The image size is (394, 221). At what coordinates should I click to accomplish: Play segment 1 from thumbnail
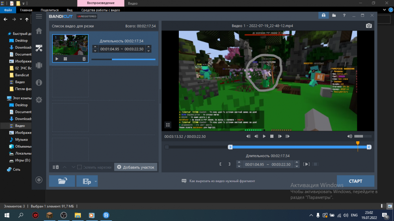(57, 59)
